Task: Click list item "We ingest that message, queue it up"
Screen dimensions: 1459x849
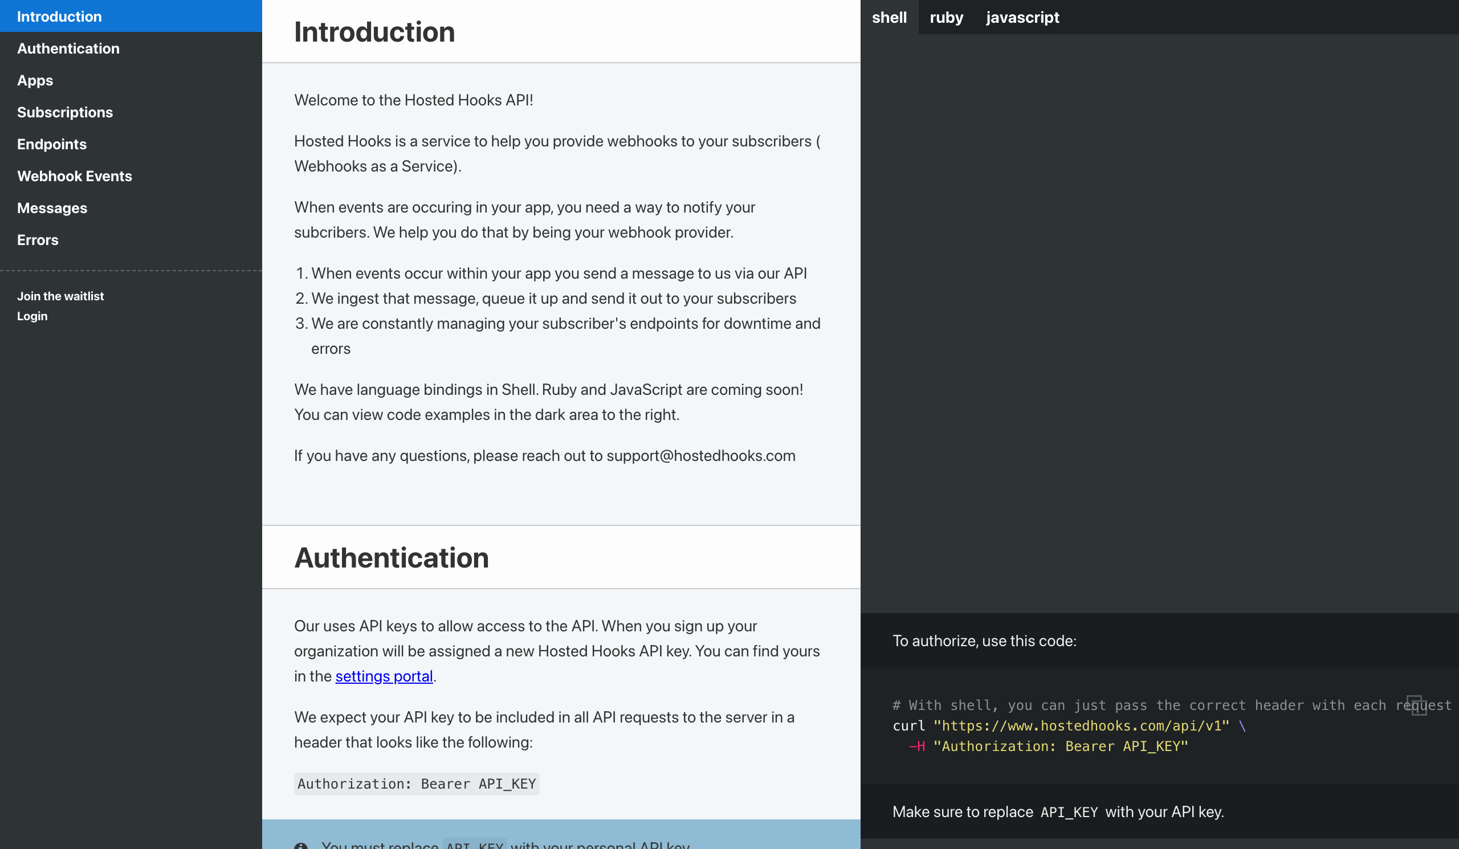Action: (553, 298)
